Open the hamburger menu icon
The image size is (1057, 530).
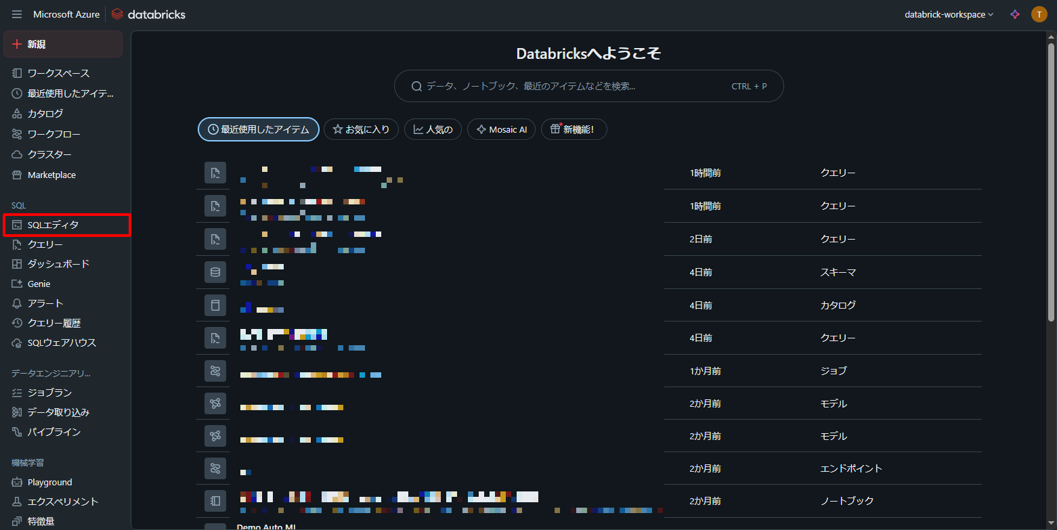click(17, 14)
